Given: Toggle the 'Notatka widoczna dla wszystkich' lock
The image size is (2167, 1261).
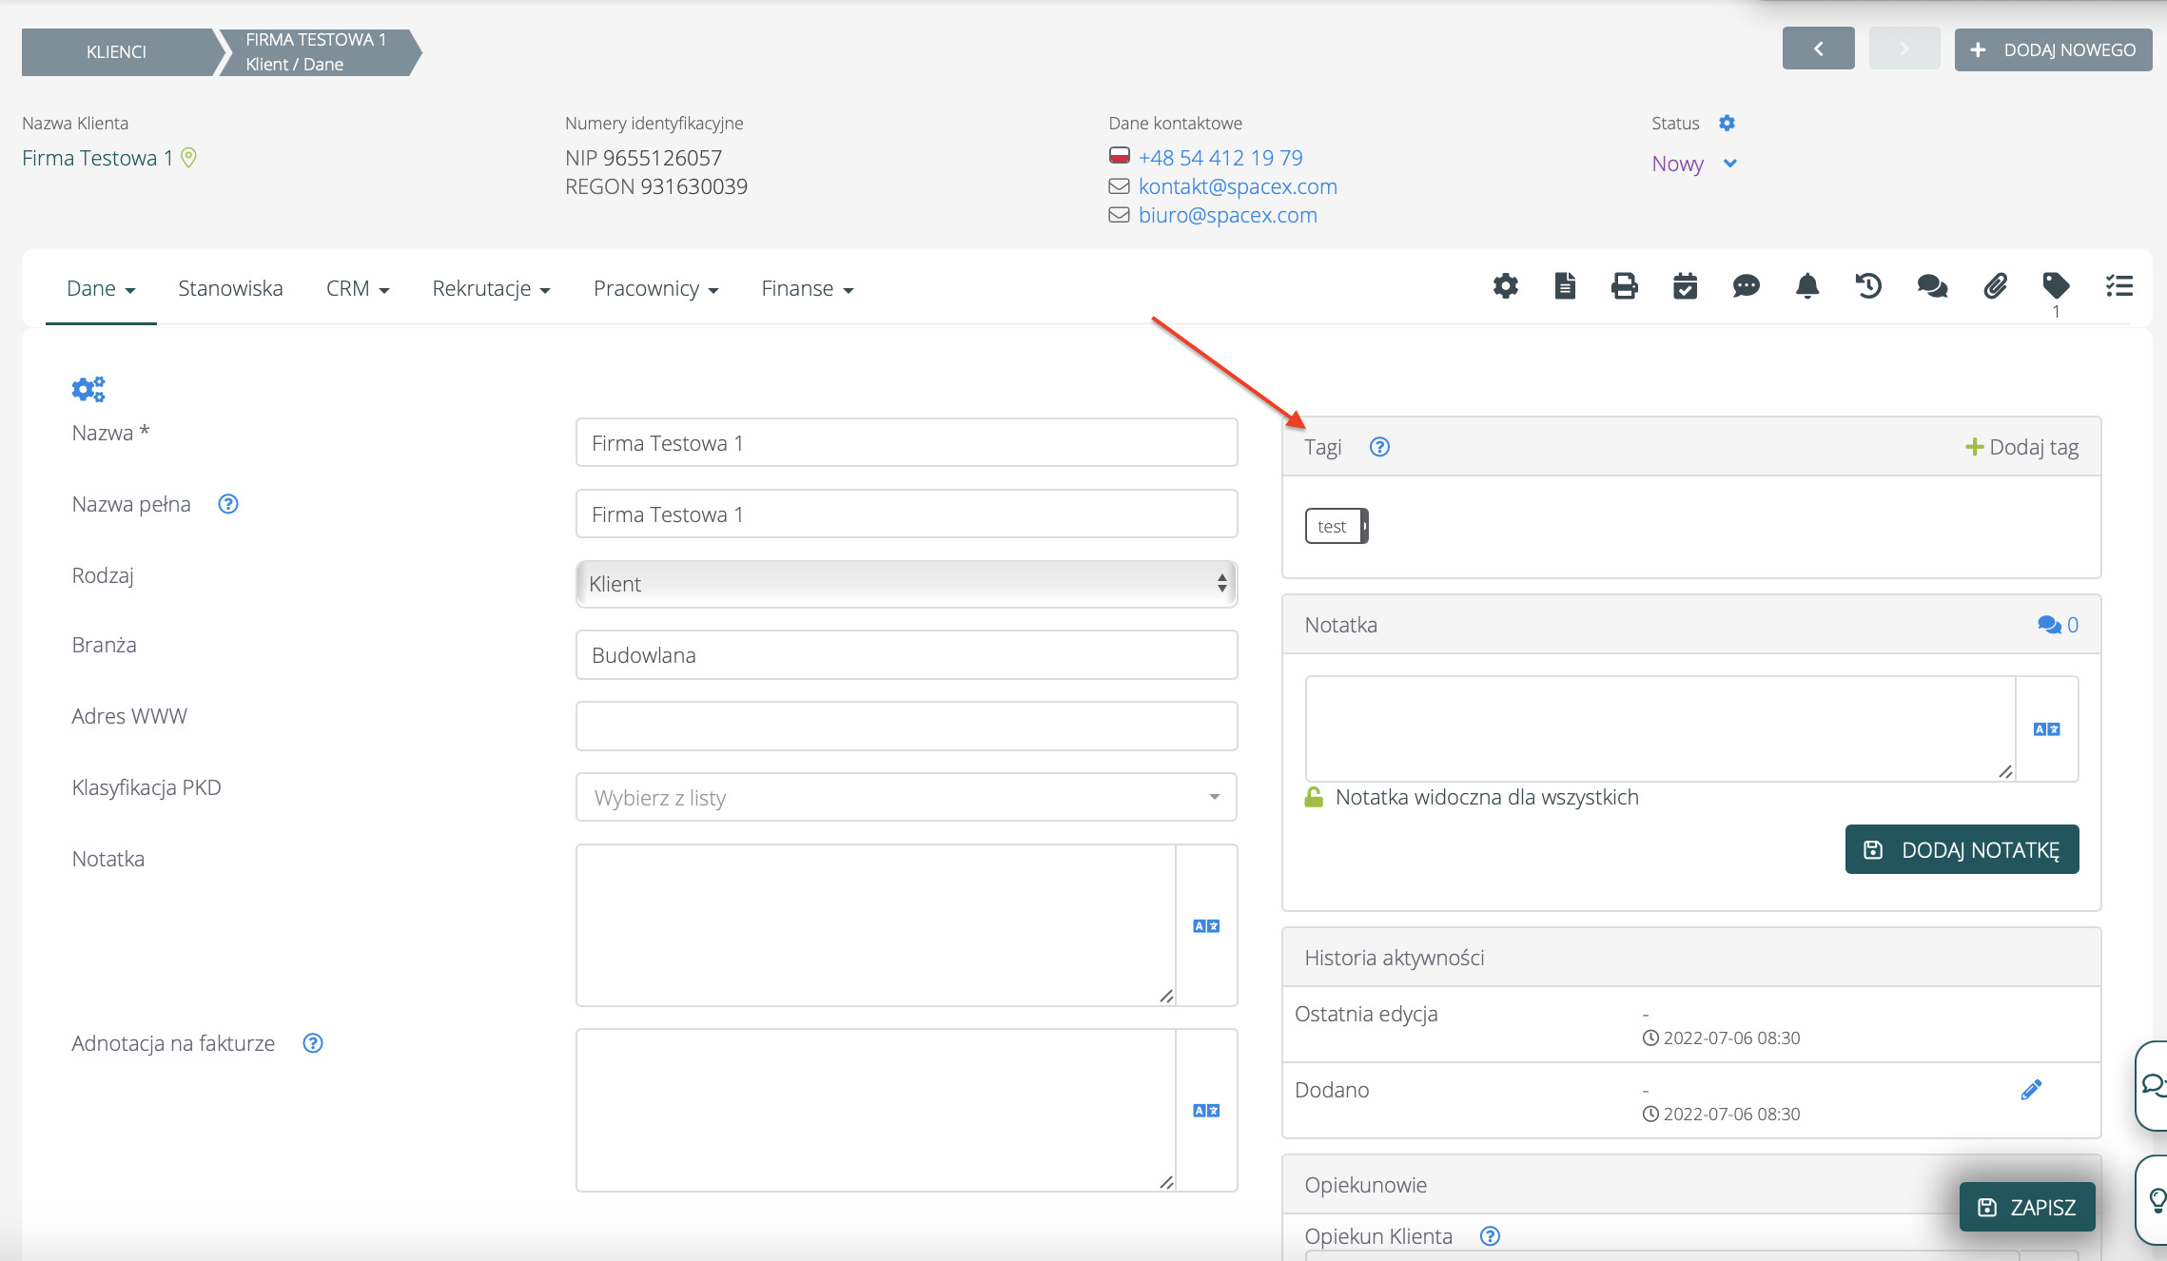Looking at the screenshot, I should point(1314,797).
